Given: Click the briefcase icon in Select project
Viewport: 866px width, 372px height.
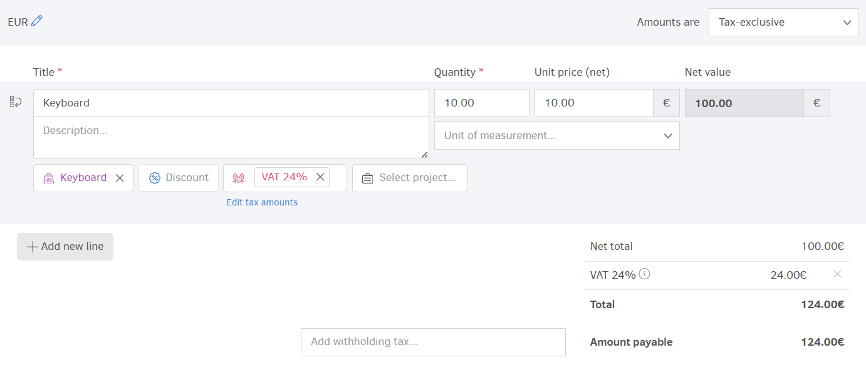Looking at the screenshot, I should [367, 178].
